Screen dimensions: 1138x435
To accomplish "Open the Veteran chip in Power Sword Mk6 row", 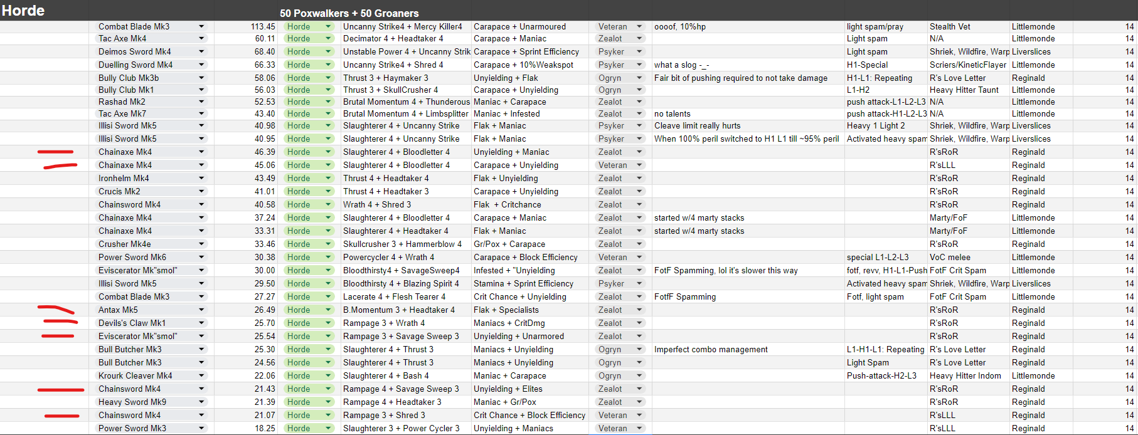I will 620,258.
